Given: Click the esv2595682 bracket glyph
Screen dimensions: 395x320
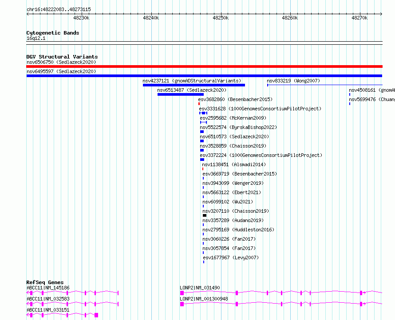Looking at the screenshot, I should pyautogui.click(x=204, y=122).
